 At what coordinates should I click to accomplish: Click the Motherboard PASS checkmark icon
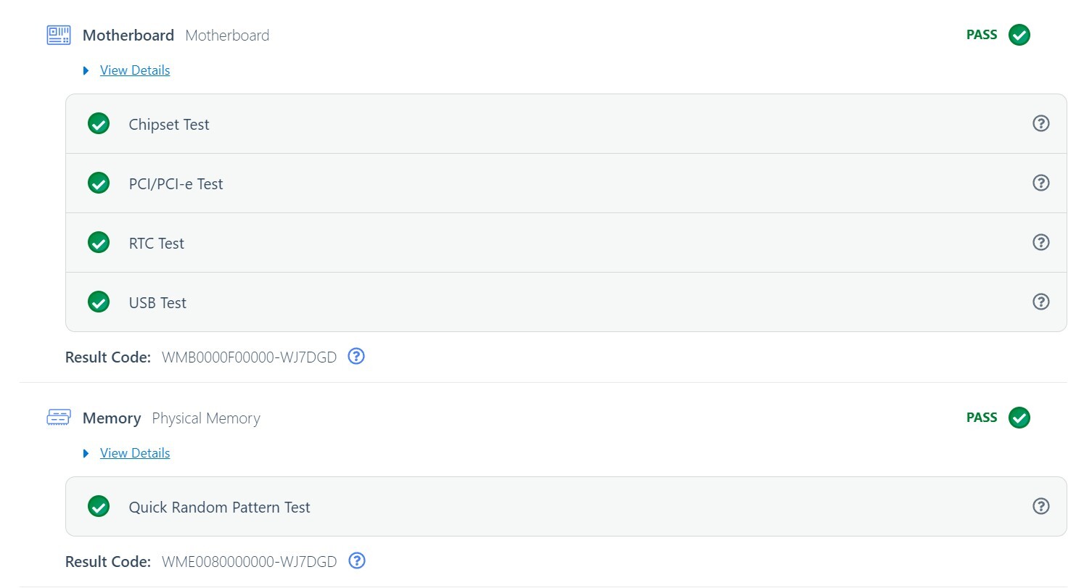[x=1019, y=35]
